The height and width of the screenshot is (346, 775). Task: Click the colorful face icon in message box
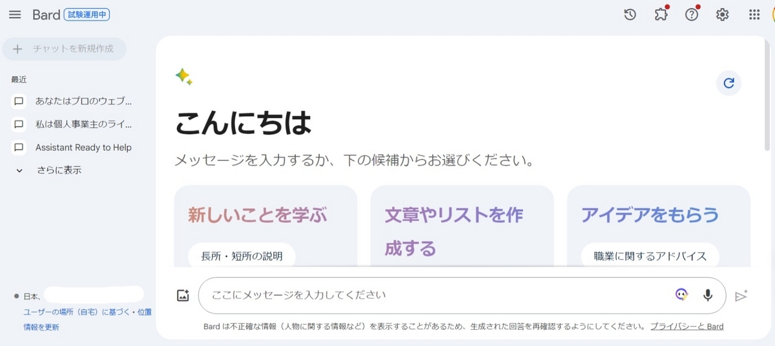[x=681, y=294]
